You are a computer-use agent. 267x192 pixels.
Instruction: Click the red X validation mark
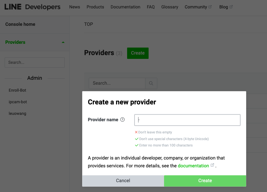tap(136, 132)
